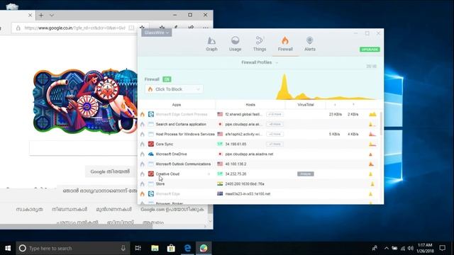
Task: Expand more hosts for Core Sync
Action: (275, 144)
